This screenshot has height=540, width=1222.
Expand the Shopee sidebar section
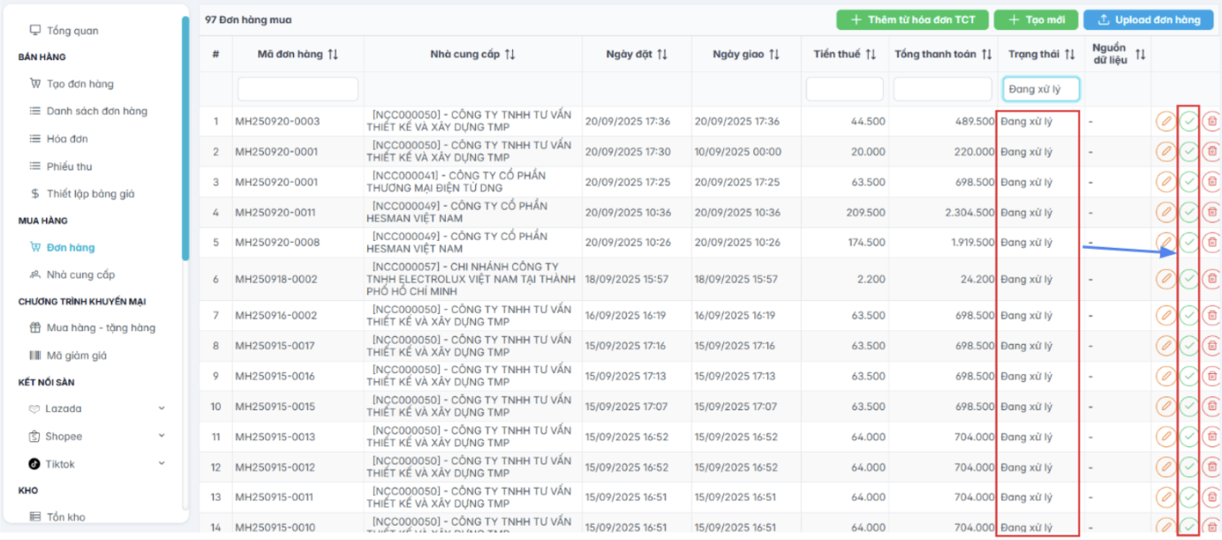pos(162,436)
